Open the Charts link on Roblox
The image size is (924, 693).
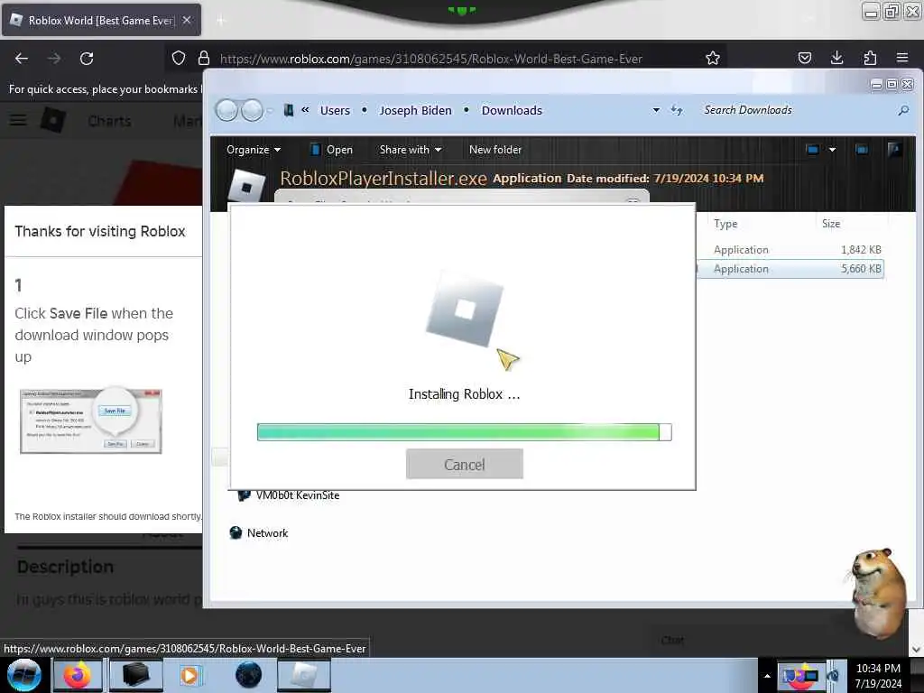[x=109, y=121]
